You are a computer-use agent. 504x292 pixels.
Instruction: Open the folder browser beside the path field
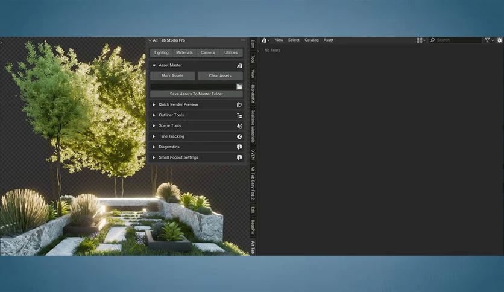[x=239, y=86]
